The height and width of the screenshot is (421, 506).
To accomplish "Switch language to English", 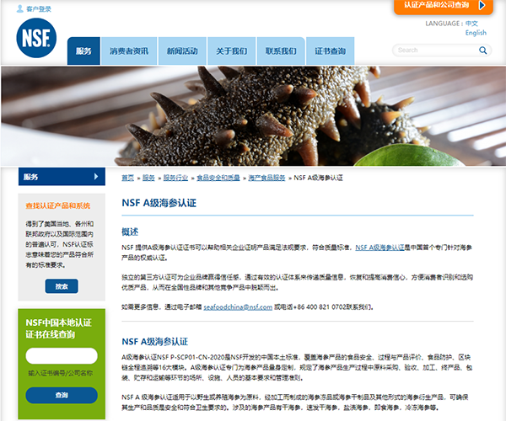I will pyautogui.click(x=476, y=33).
